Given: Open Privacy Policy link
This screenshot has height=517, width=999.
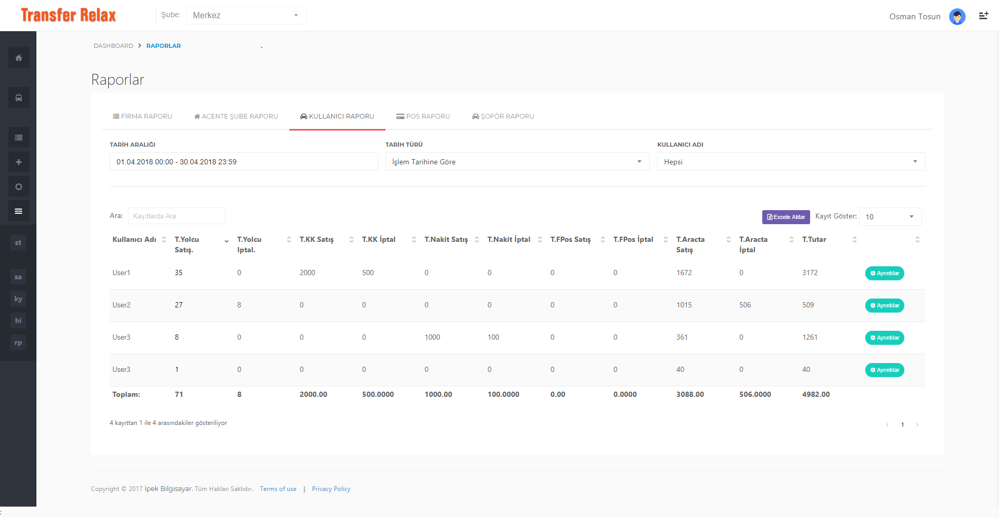Looking at the screenshot, I should click(331, 489).
